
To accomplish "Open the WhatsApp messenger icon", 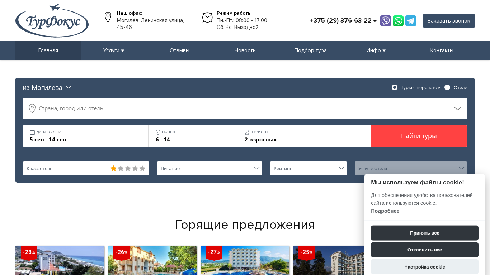I will tap(398, 21).
